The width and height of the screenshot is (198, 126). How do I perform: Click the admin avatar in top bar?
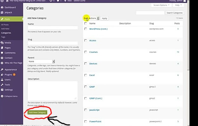(185, 1)
